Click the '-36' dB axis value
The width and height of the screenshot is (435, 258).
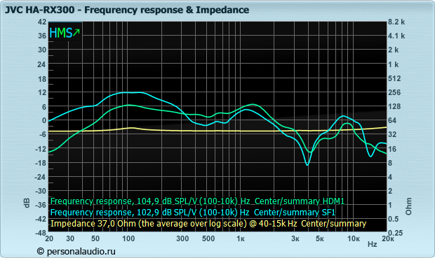coord(41,205)
